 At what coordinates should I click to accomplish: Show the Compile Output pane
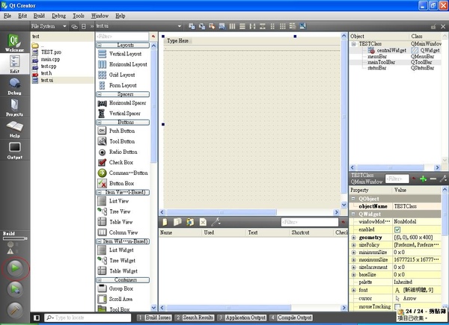(291, 318)
